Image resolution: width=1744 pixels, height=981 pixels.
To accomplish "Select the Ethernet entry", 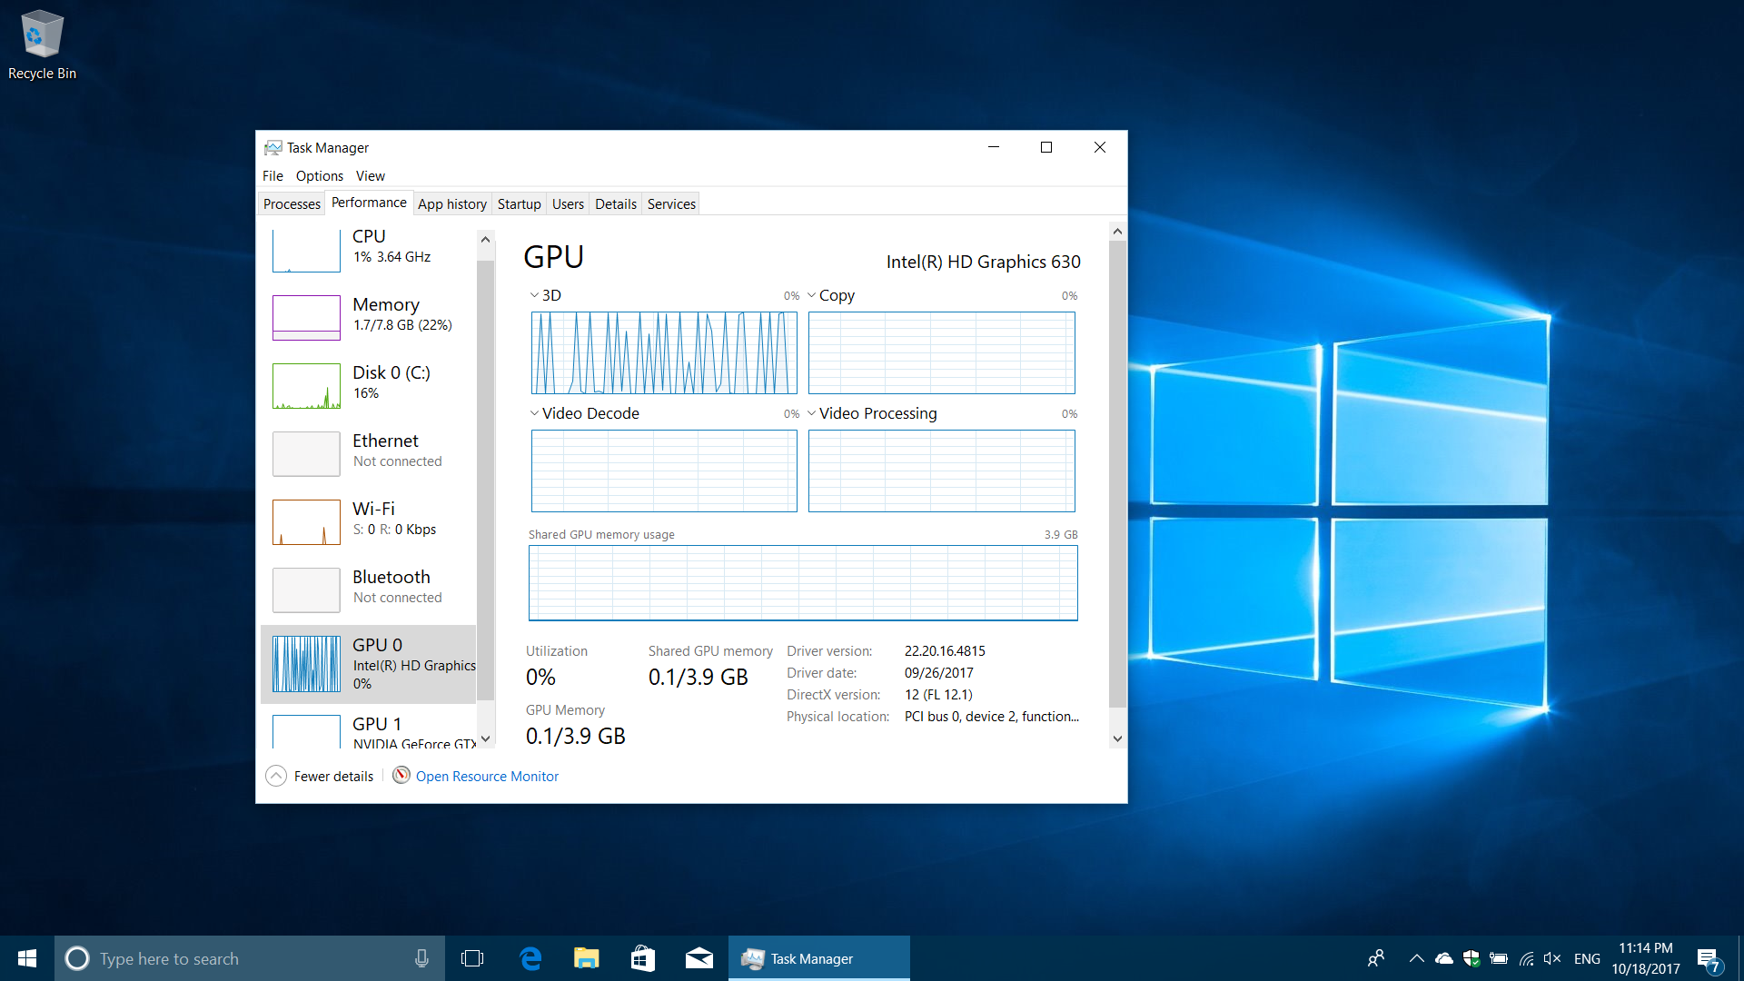I will point(368,453).
